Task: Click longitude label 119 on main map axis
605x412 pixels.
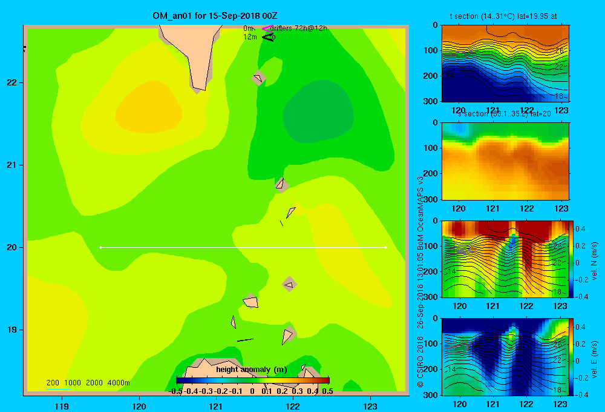Action: pos(62,407)
